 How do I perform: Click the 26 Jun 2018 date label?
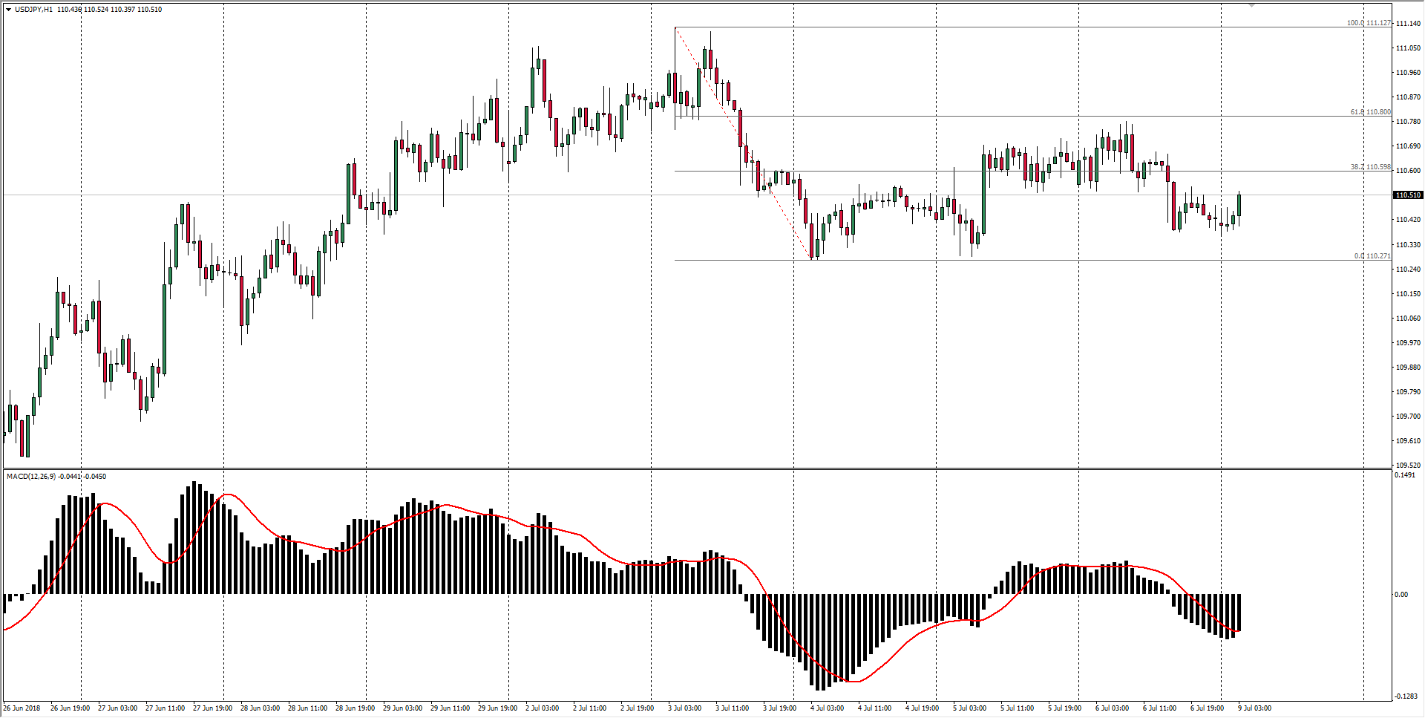(x=22, y=708)
